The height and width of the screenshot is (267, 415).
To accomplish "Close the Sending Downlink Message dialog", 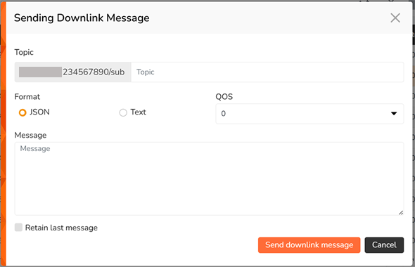I will pos(395,18).
